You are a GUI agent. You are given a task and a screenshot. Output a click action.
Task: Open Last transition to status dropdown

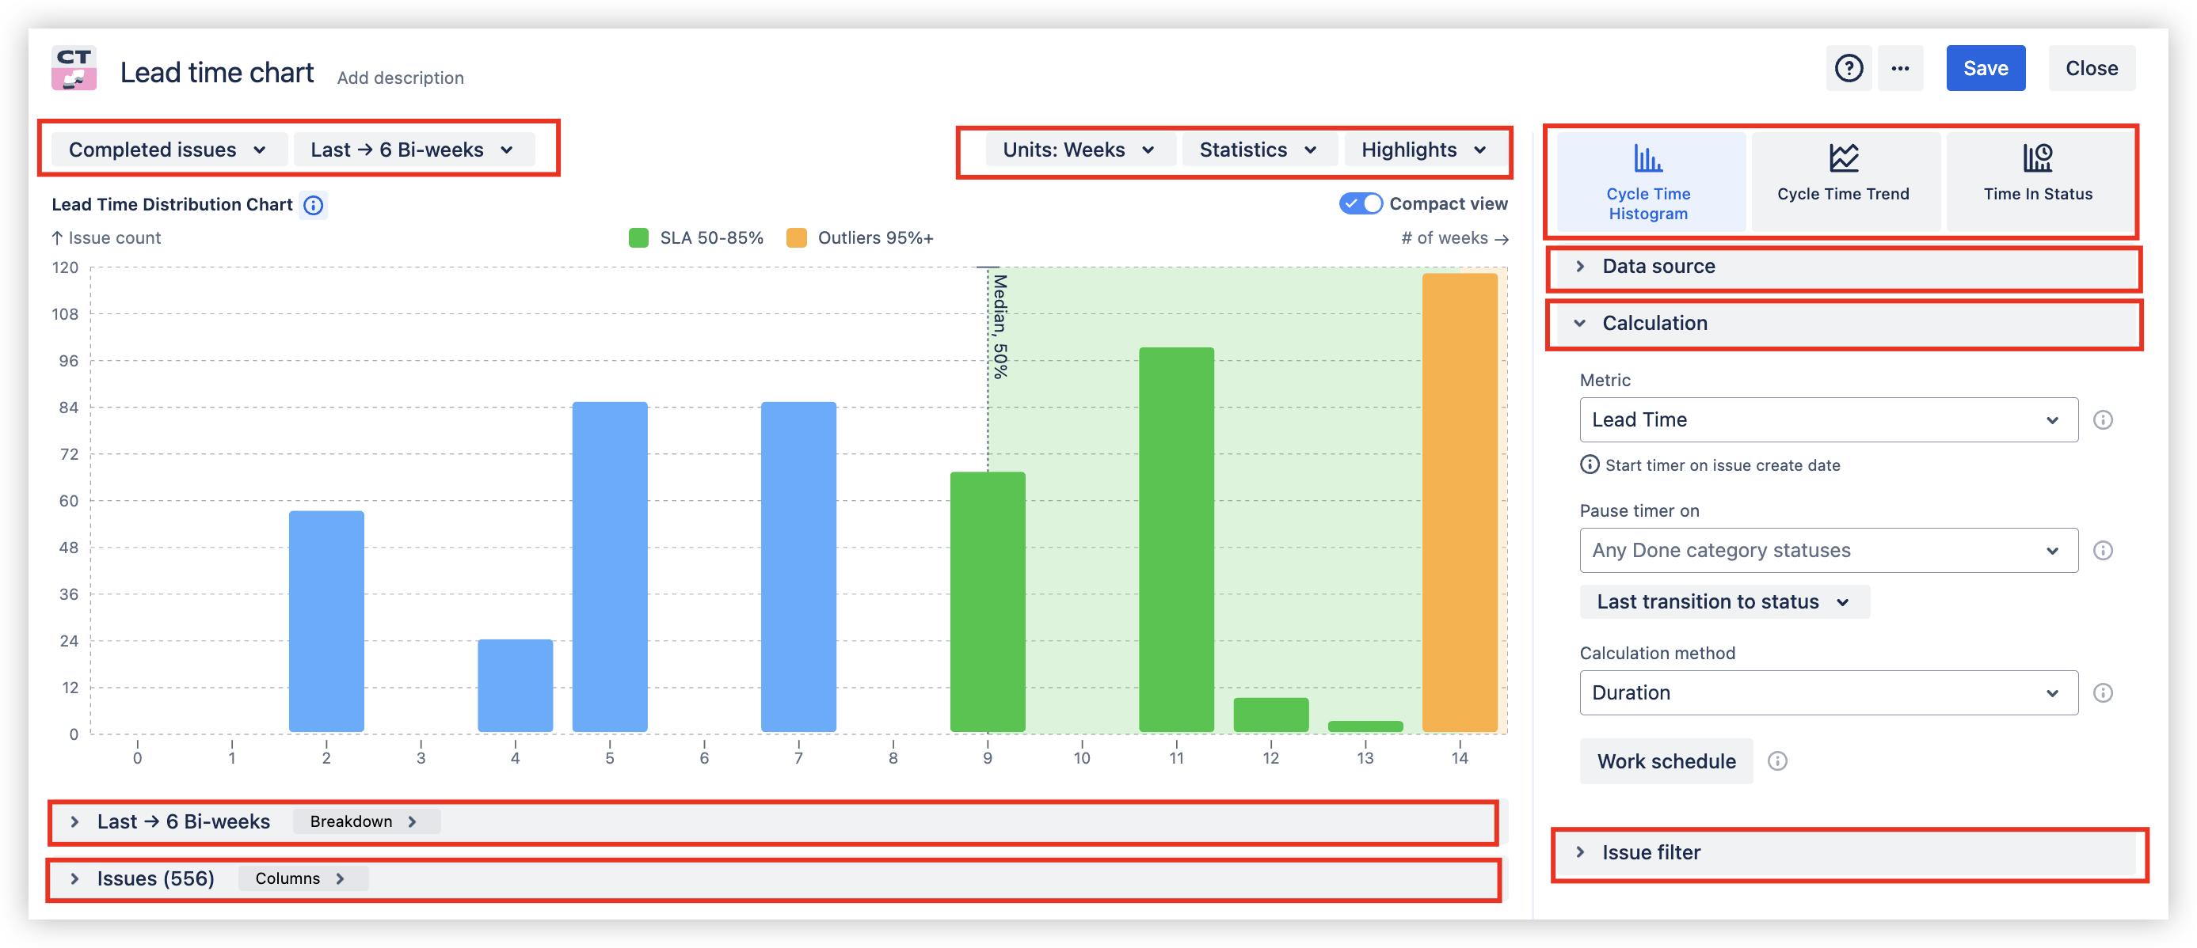(1723, 601)
